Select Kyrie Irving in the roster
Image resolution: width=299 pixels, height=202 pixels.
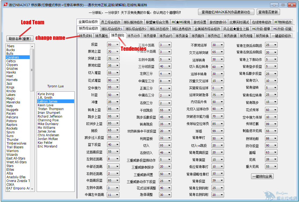click(56, 94)
